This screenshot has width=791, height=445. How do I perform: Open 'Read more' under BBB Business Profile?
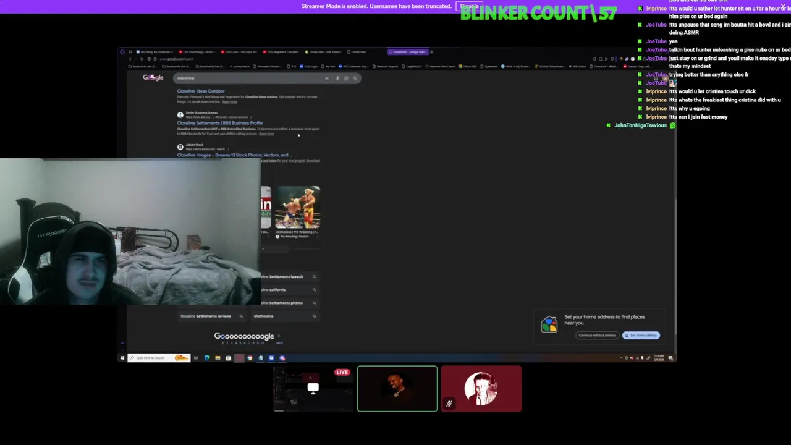click(266, 133)
